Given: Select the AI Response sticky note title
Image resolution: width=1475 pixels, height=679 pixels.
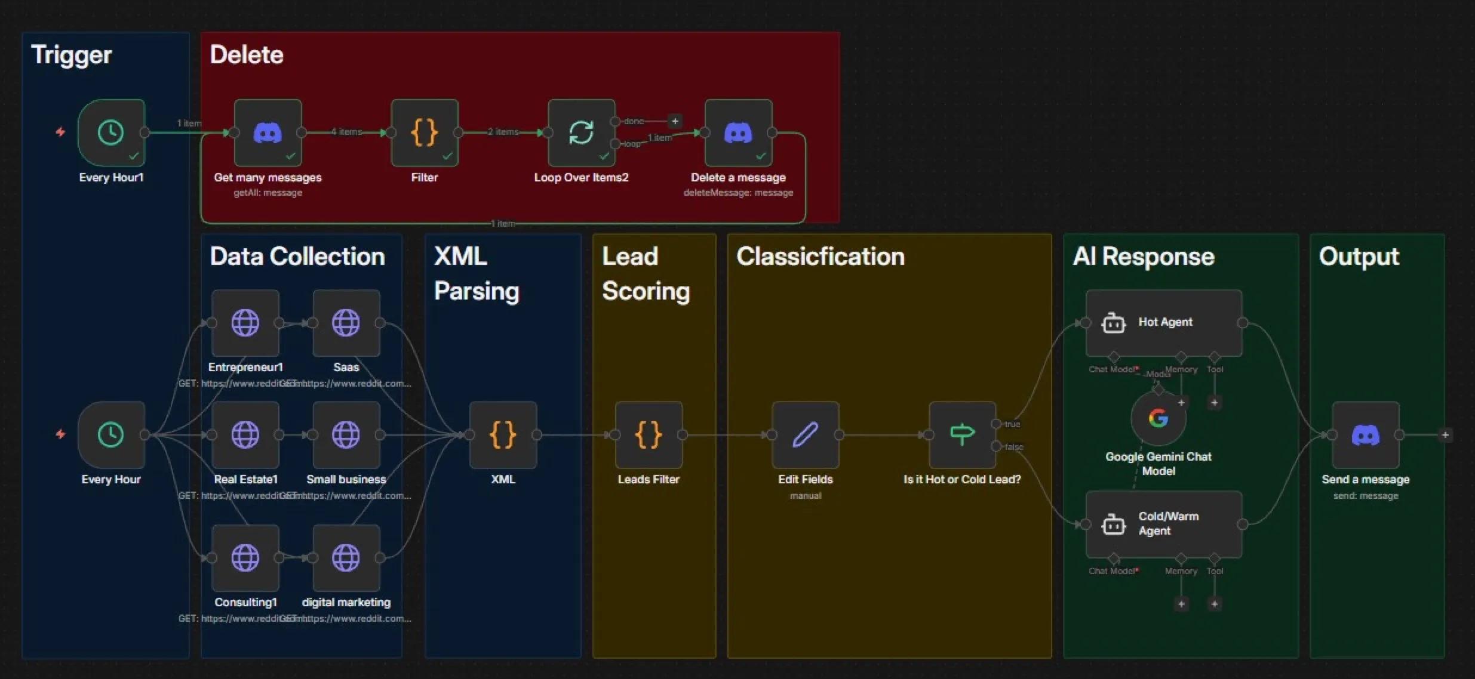Looking at the screenshot, I should click(x=1144, y=257).
